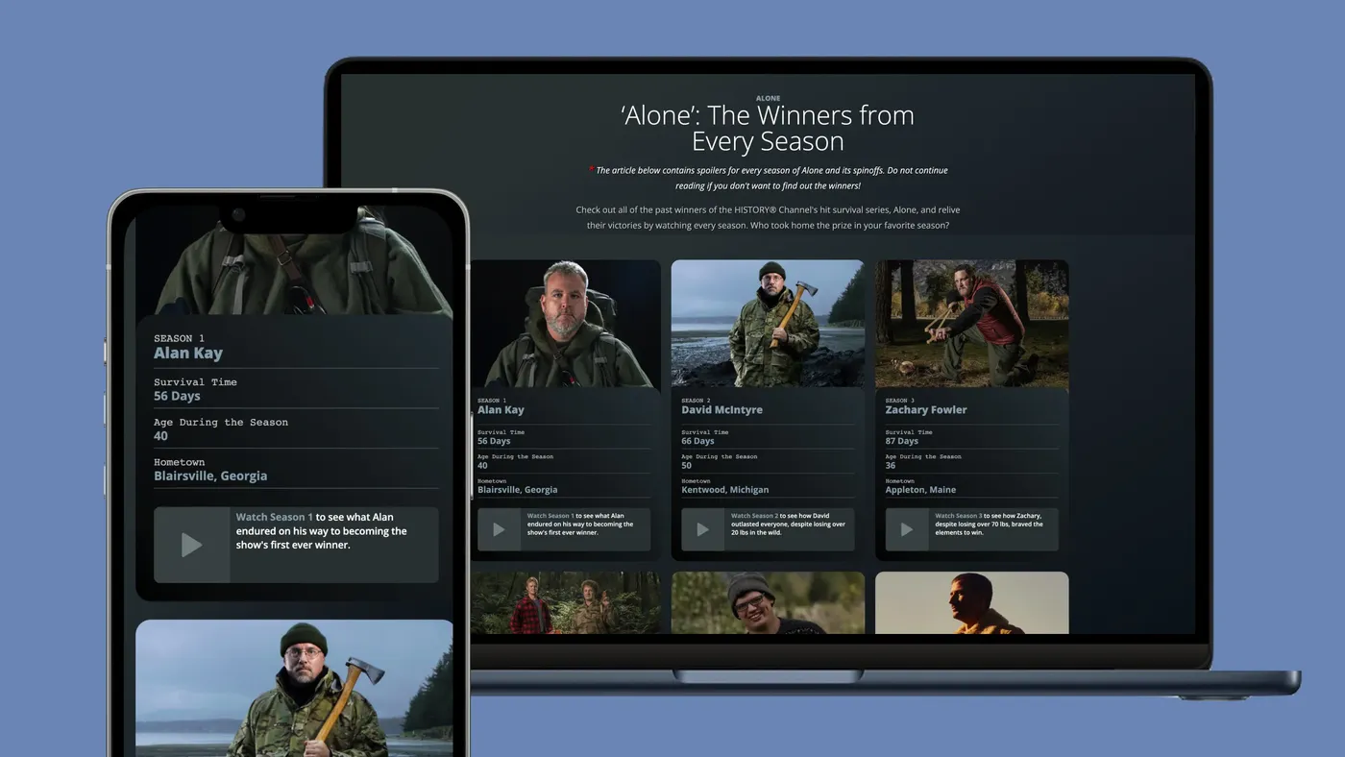1345x757 pixels.
Task: Click the smiling man with glasses photo
Action: point(768,602)
